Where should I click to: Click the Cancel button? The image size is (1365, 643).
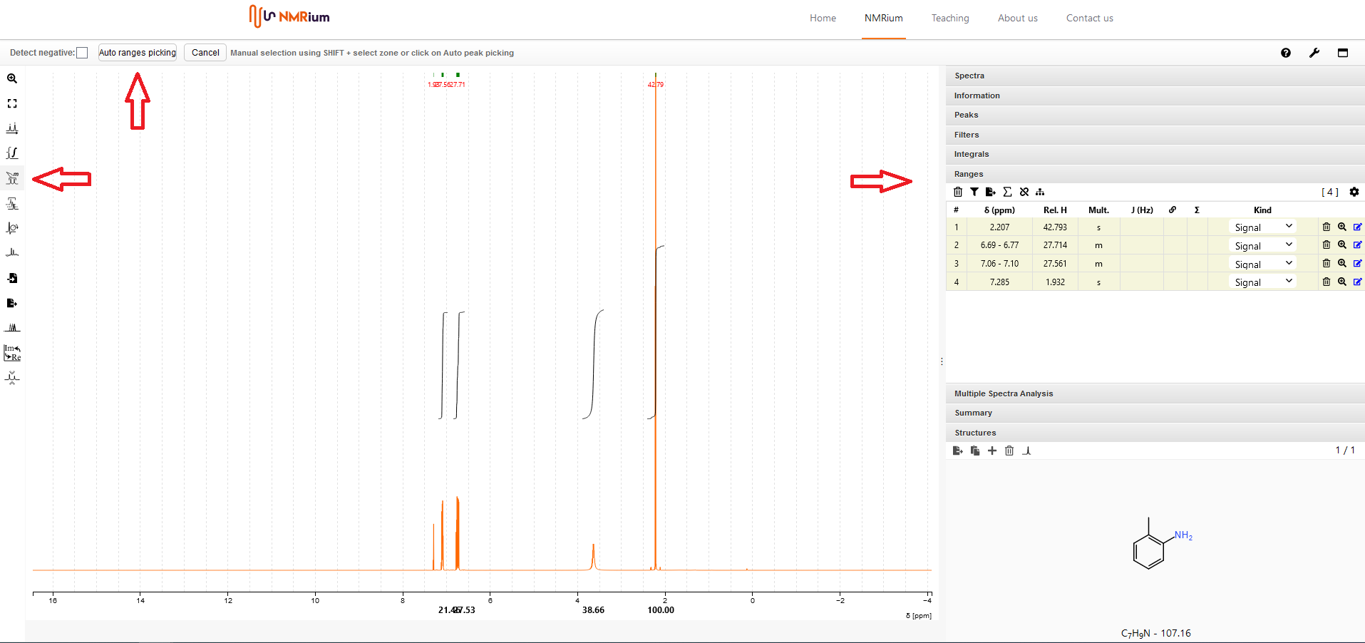[205, 53]
